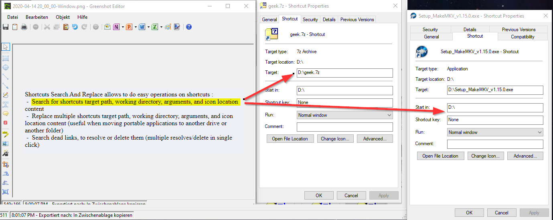Select the draw arrow tool
The height and width of the screenshot is (220, 553).
6,86
